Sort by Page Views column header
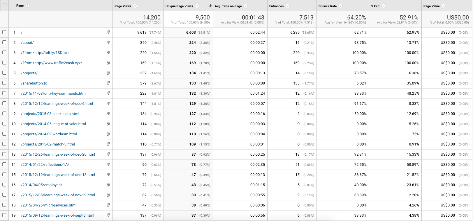The height and width of the screenshot is (221, 473). [123, 6]
